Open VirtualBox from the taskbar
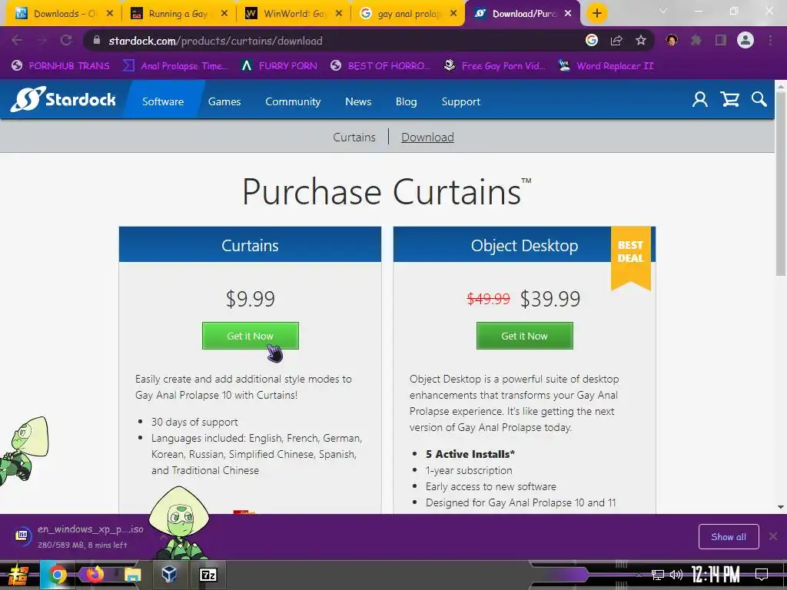Viewport: 787px width, 590px height. (x=170, y=575)
